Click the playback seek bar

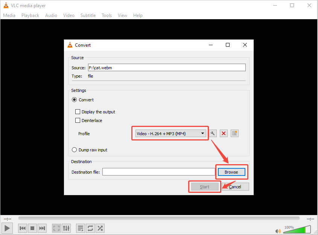[x=159, y=218]
